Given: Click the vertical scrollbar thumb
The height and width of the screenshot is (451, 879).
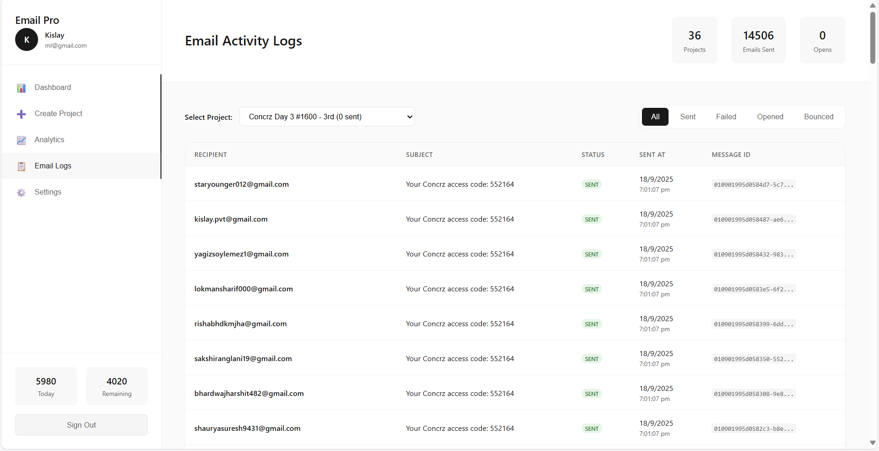Looking at the screenshot, I should point(873,38).
